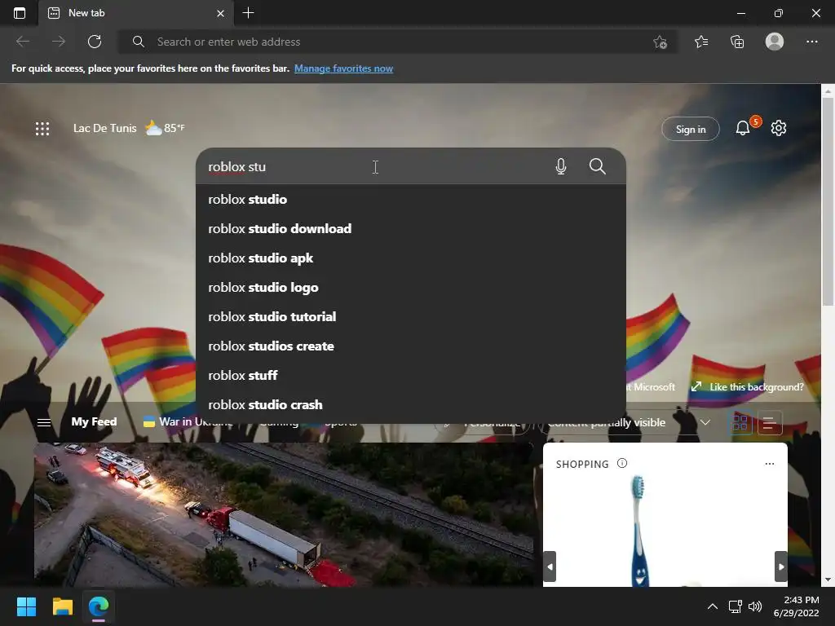
Task: Open the Favorites list icon
Action: point(701,42)
